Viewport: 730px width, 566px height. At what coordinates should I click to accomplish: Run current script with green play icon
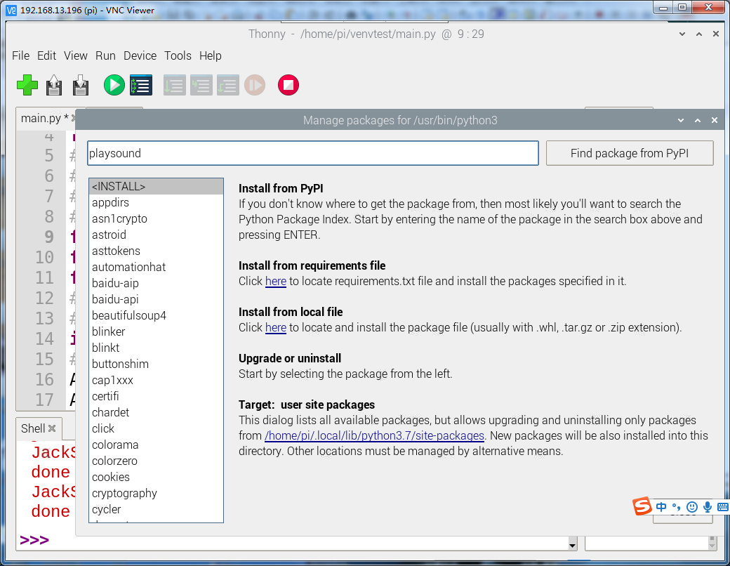pos(114,85)
